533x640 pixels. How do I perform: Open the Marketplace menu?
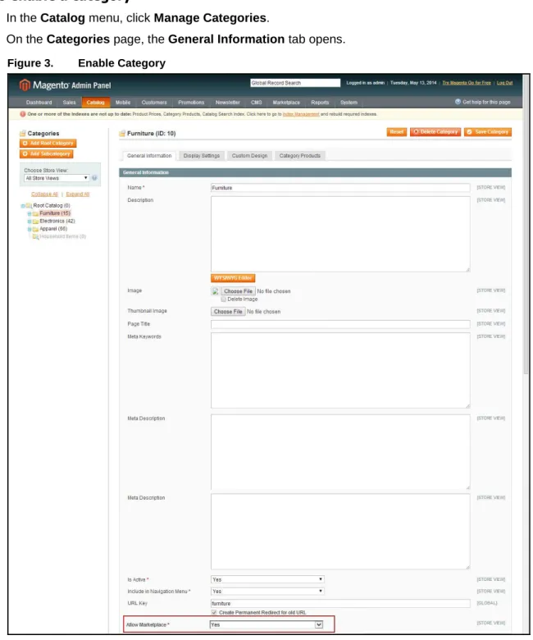[x=286, y=103]
